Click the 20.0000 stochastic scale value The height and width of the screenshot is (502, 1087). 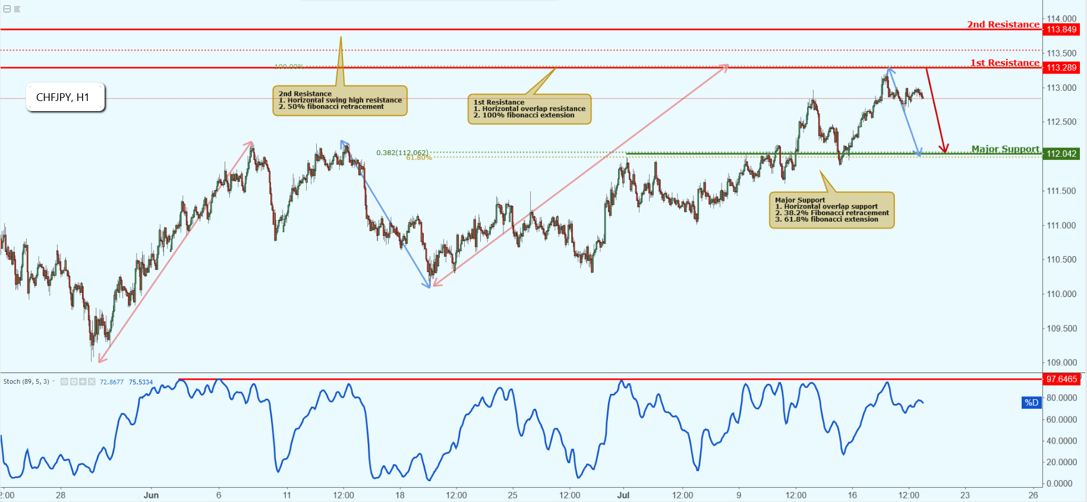coord(1061,462)
